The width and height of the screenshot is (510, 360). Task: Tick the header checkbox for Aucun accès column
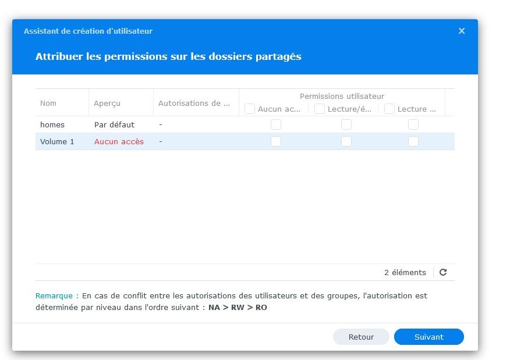[250, 109]
